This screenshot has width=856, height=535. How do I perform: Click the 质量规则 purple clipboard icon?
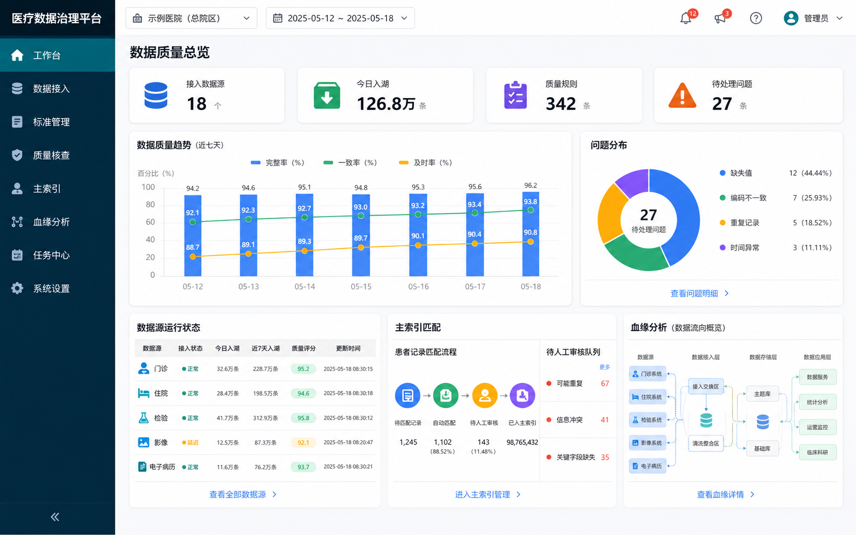[515, 95]
